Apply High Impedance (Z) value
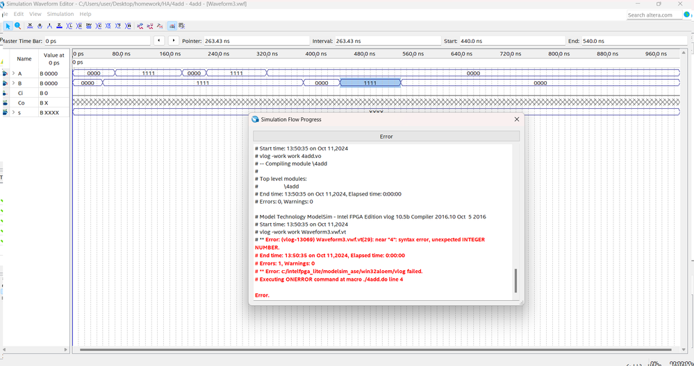Viewport: 694px width, 366px height. pos(59,26)
